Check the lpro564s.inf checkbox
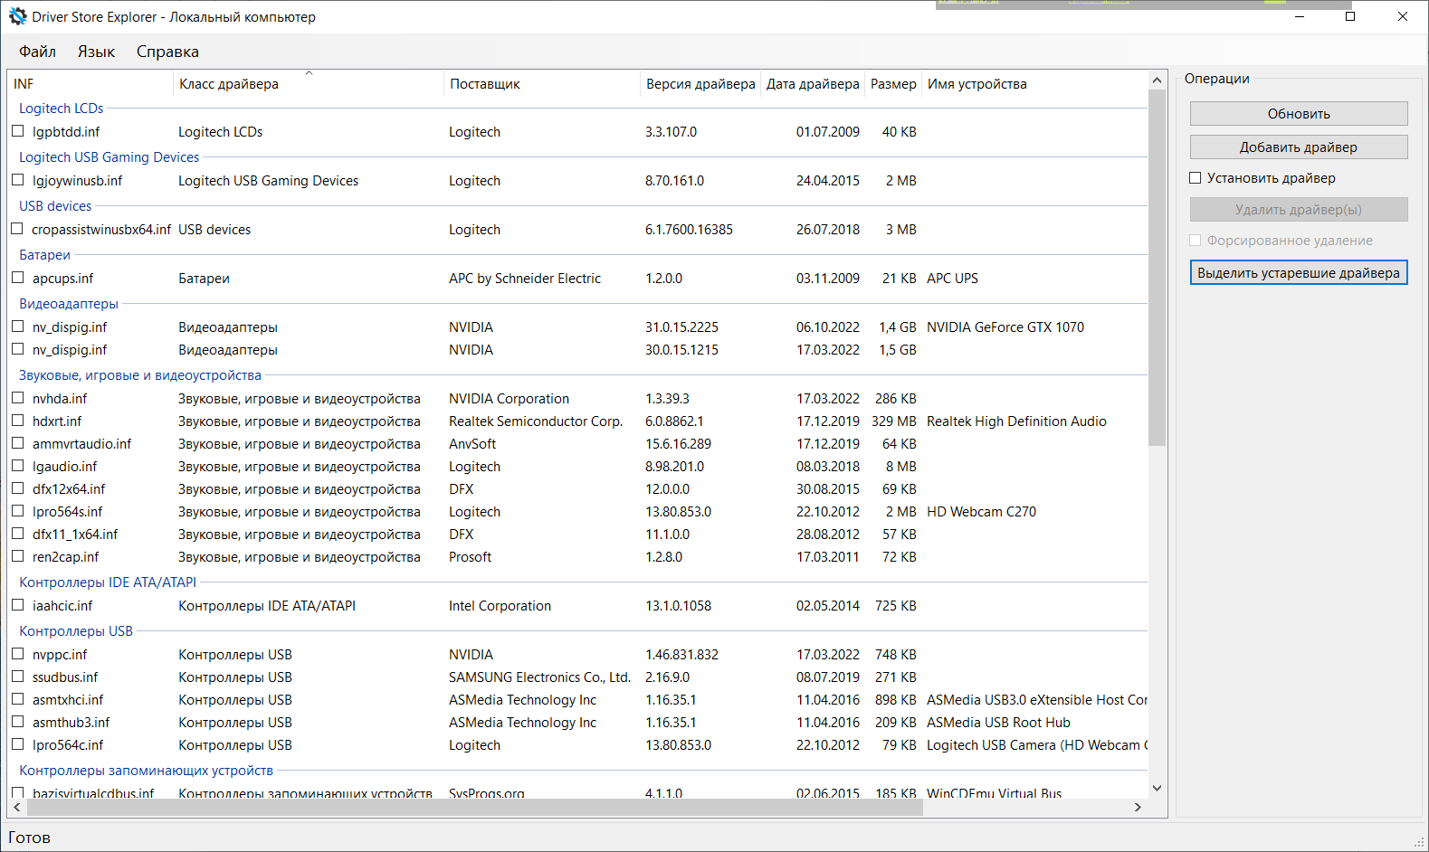The height and width of the screenshot is (852, 1429). tap(18, 511)
